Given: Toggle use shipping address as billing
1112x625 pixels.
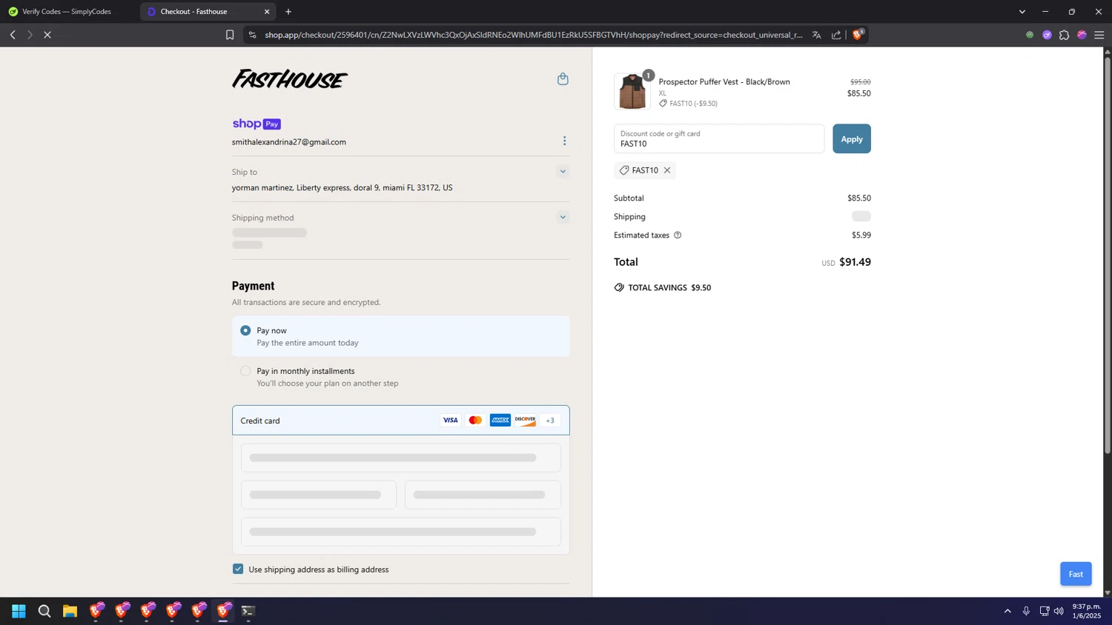Looking at the screenshot, I should [x=238, y=569].
